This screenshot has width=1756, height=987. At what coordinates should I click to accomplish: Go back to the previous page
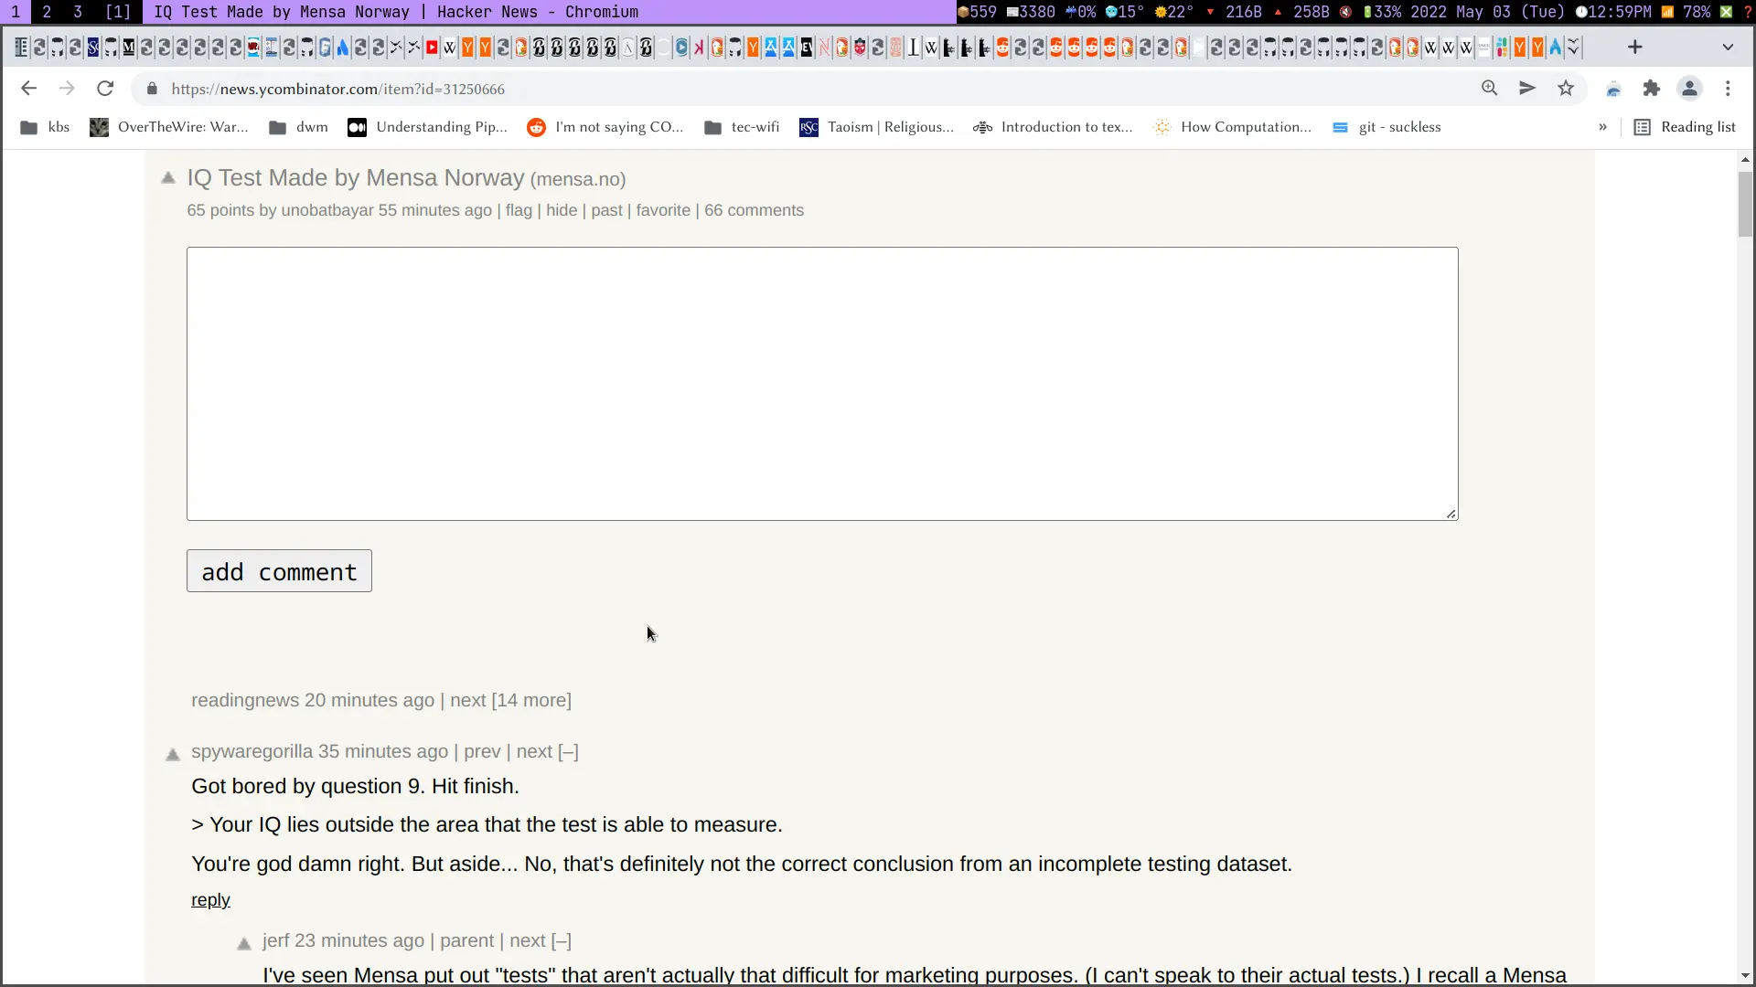tap(28, 89)
